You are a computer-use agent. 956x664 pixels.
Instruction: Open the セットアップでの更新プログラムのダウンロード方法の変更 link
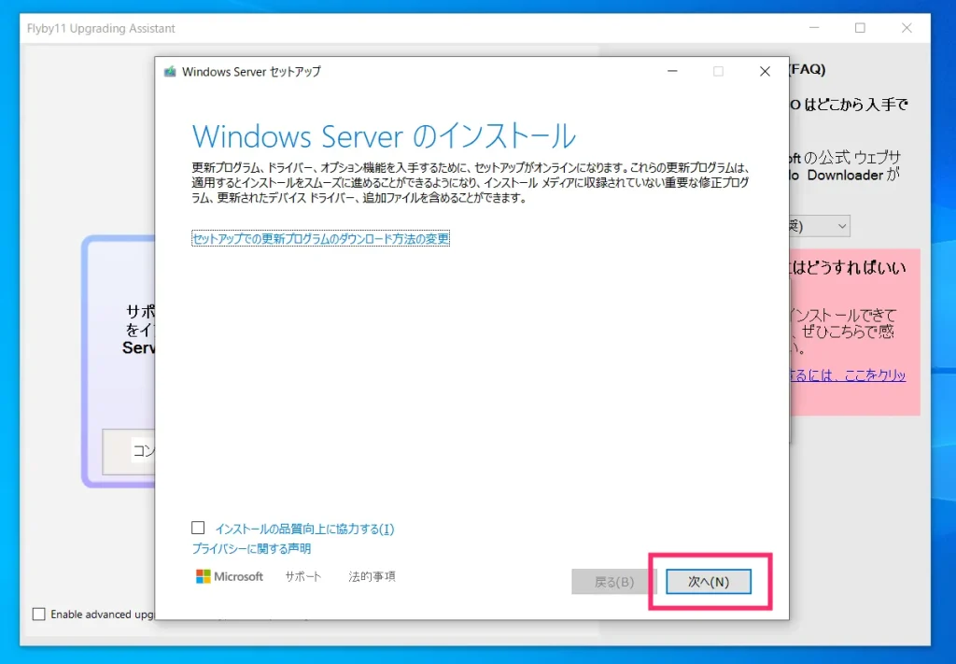pos(321,238)
